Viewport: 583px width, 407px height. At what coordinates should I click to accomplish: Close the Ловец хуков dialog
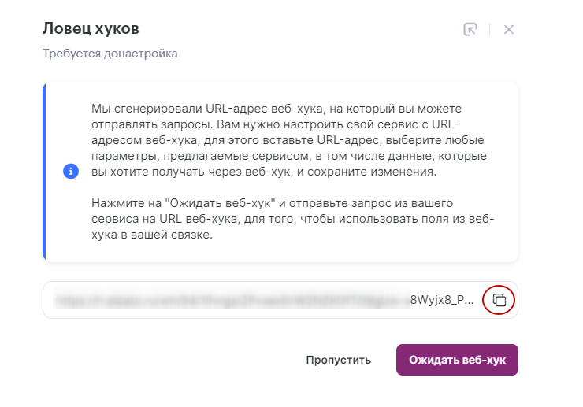pos(509,29)
